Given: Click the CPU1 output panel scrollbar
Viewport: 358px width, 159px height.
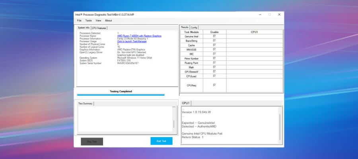Looking at the screenshot, I should pos(280,125).
